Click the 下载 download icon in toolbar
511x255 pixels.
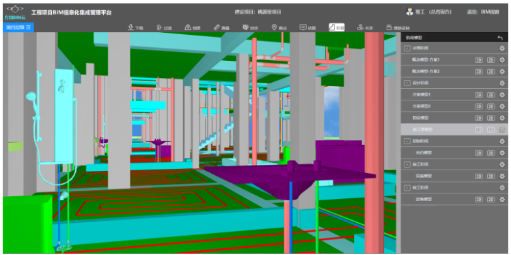pyautogui.click(x=131, y=27)
